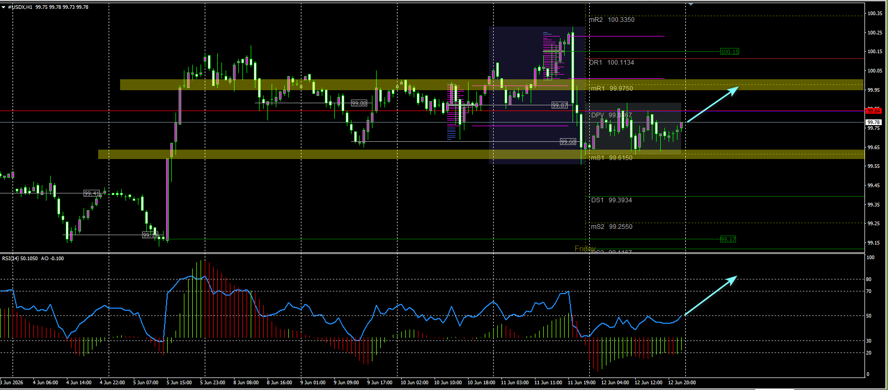Viewport: 888px width, 390px height.
Task: Select the boxed 99.41 level label
Action: (x=91, y=193)
